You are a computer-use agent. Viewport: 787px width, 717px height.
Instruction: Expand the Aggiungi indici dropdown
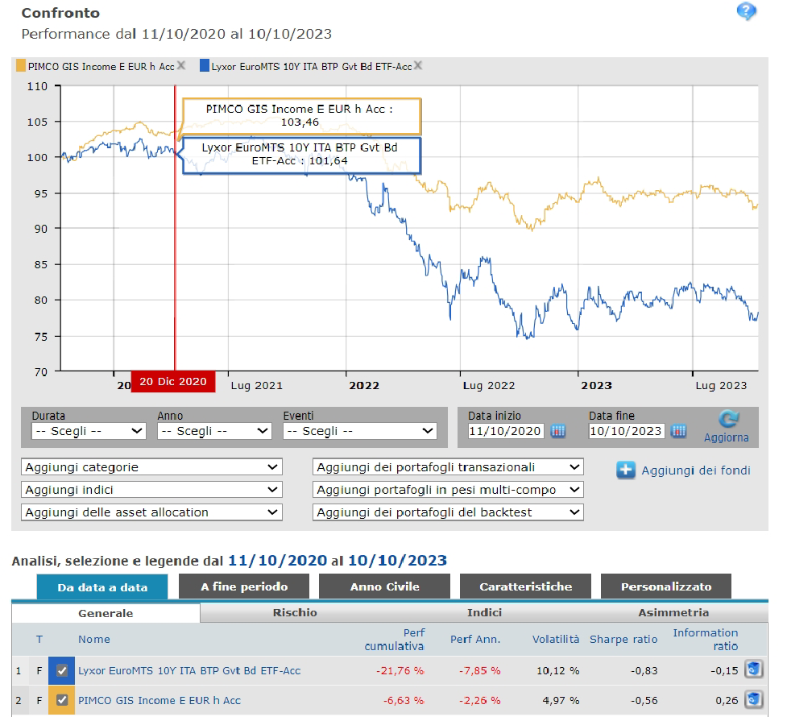point(151,490)
